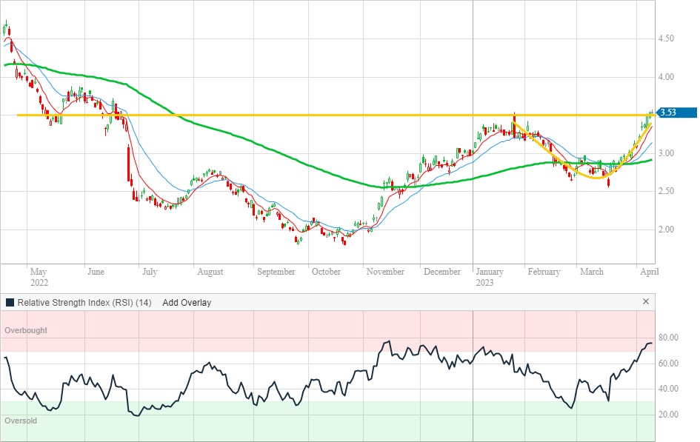The height and width of the screenshot is (442, 700).
Task: Click the 20.00 RSI axis label
Action: 670,415
